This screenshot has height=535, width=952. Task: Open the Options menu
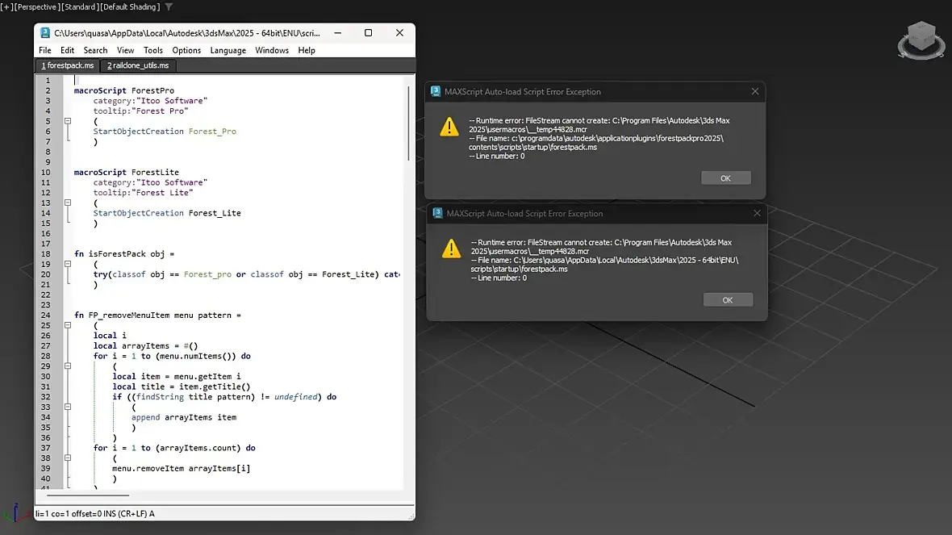point(186,50)
